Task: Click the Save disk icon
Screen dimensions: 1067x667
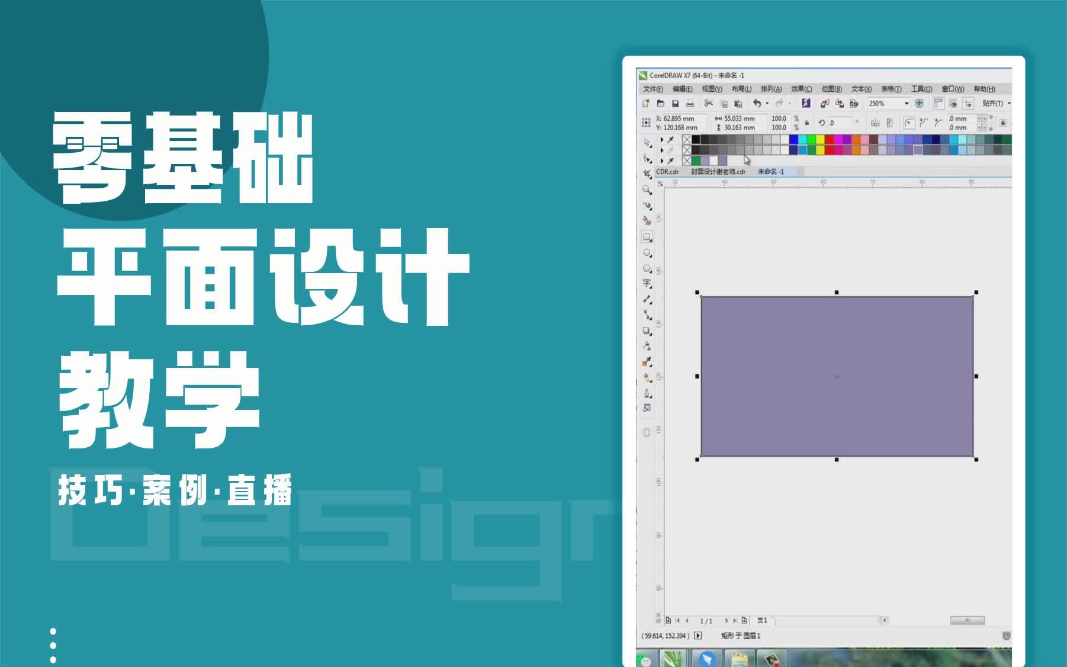Action: tap(675, 103)
